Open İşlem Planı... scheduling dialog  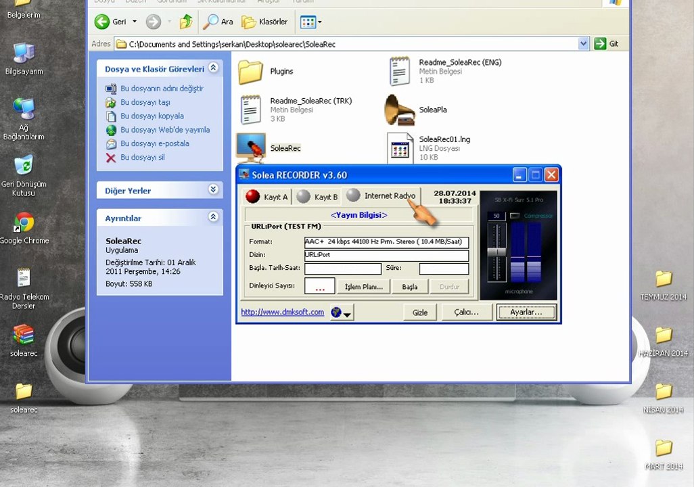coord(364,287)
